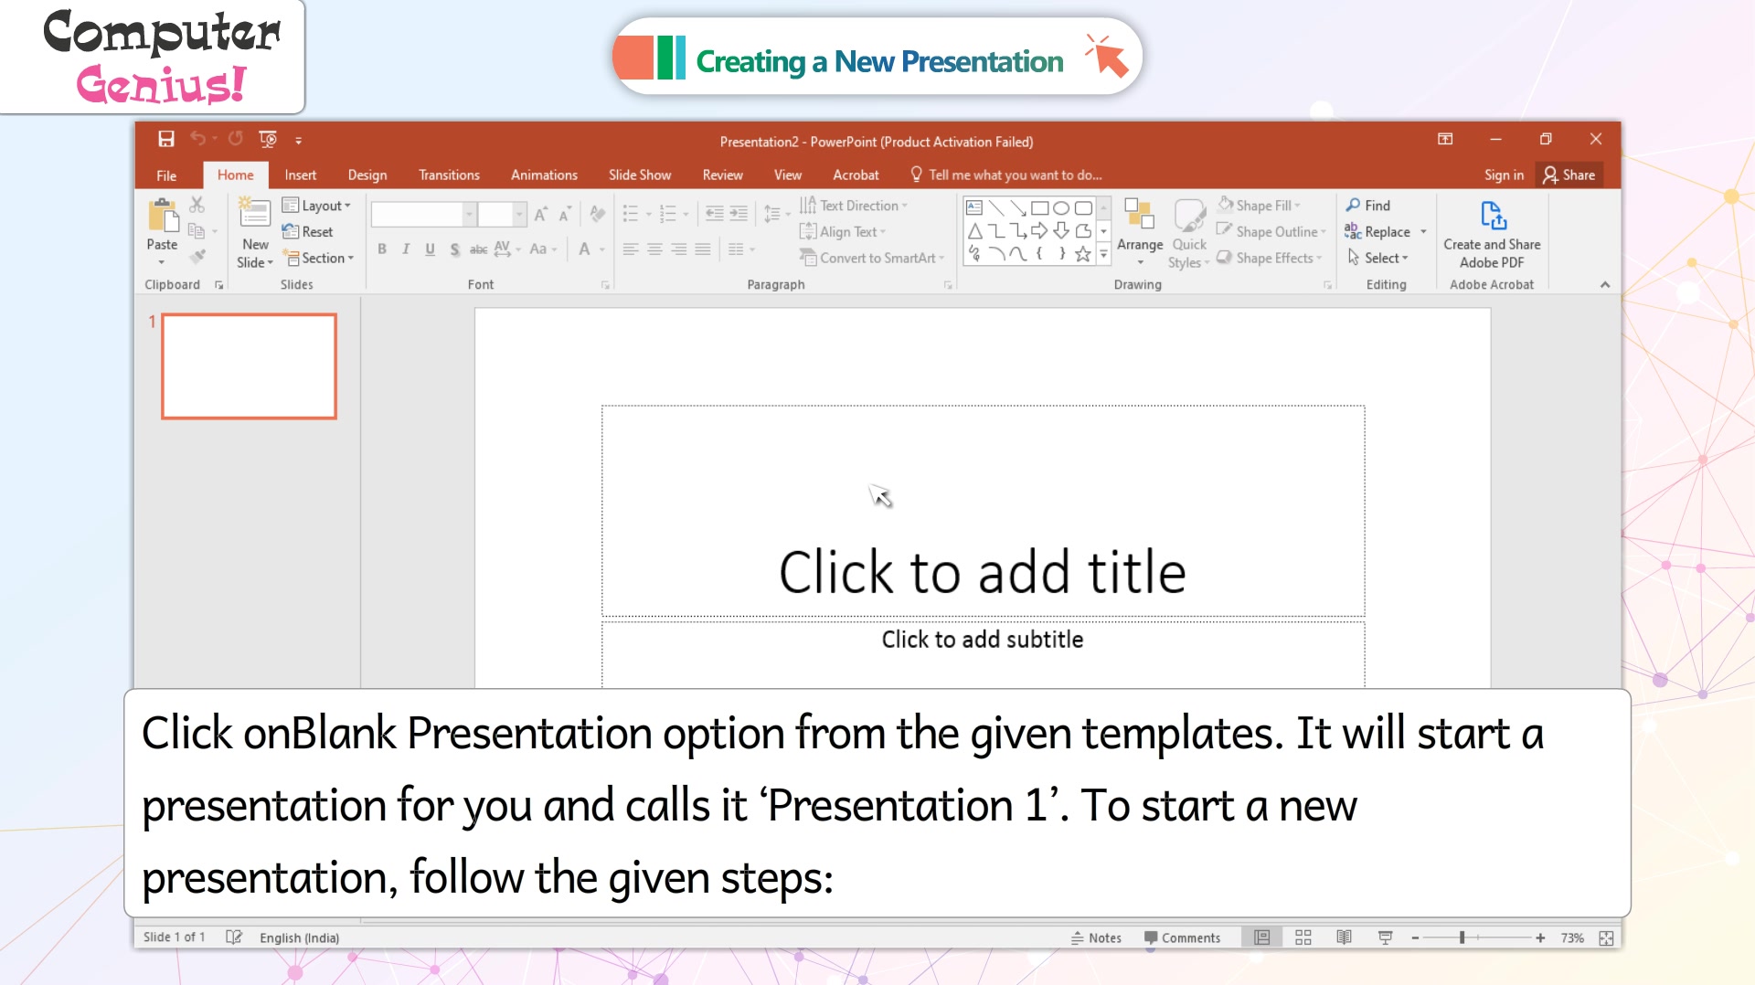Image resolution: width=1755 pixels, height=985 pixels.
Task: Select the star shape in the shapes gallery
Action: (1083, 254)
